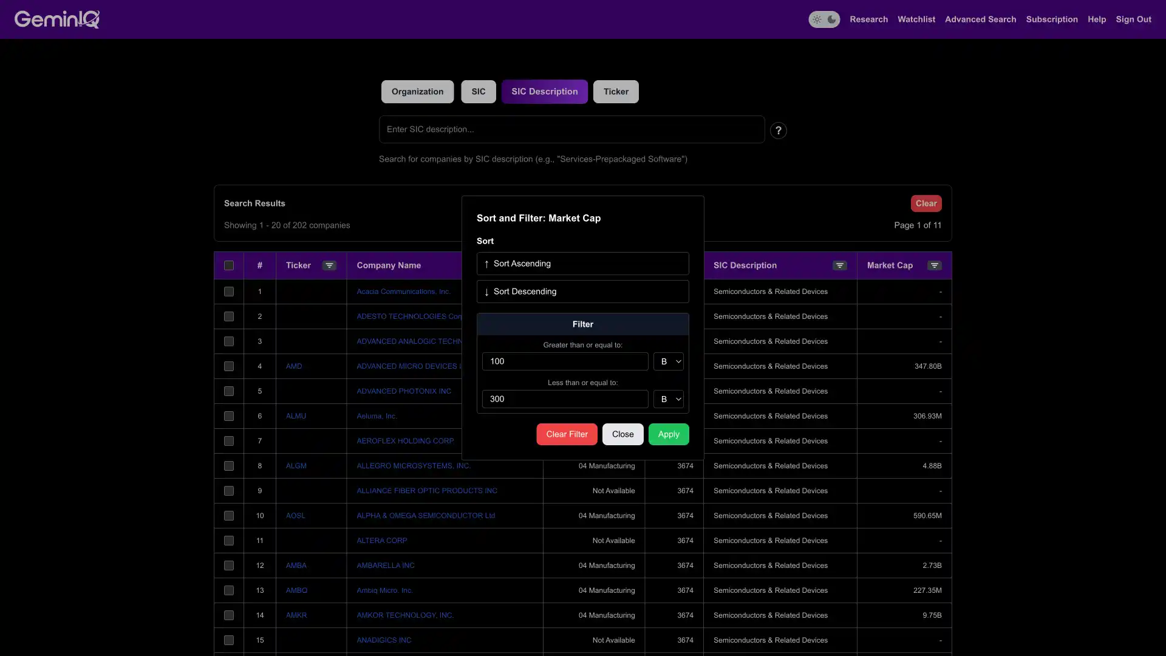The height and width of the screenshot is (656, 1166).
Task: Click the question mark help icon beside search
Action: point(778,131)
